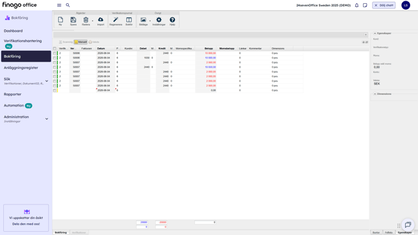
Task: Select Valuta mode
Action: [94, 42]
